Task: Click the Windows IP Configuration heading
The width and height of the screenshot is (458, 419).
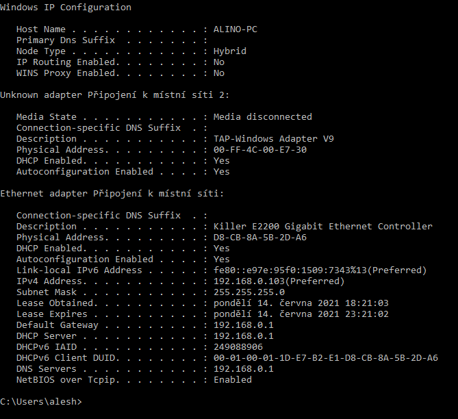Action: (x=65, y=8)
